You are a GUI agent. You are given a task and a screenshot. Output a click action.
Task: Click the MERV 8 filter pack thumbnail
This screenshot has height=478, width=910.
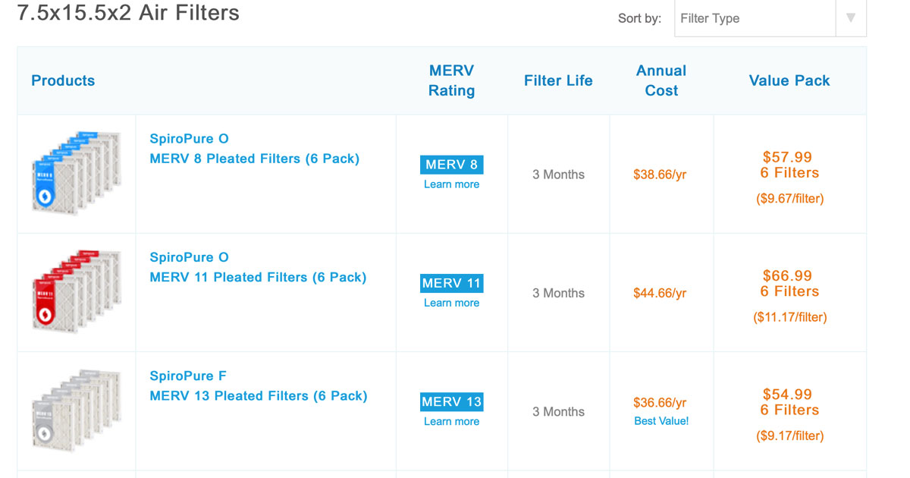(x=77, y=174)
